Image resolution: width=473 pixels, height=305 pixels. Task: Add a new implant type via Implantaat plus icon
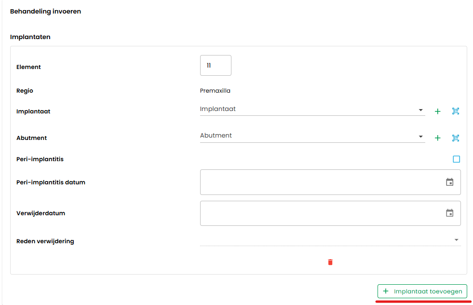(437, 111)
